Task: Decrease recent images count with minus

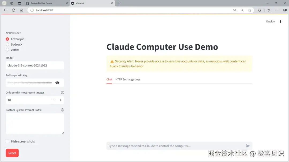Action: pos(54,100)
